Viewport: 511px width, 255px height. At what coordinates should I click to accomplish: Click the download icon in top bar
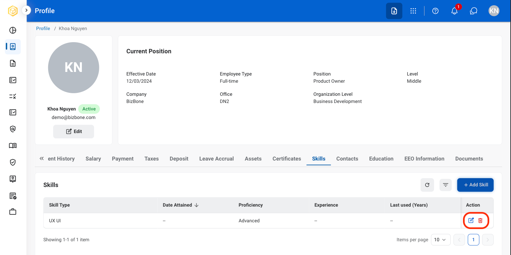394,11
